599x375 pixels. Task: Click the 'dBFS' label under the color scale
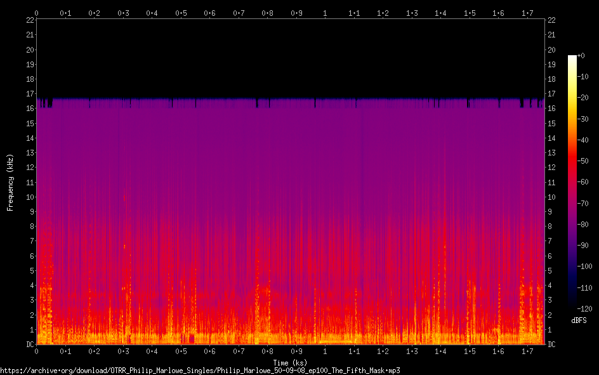click(x=579, y=320)
